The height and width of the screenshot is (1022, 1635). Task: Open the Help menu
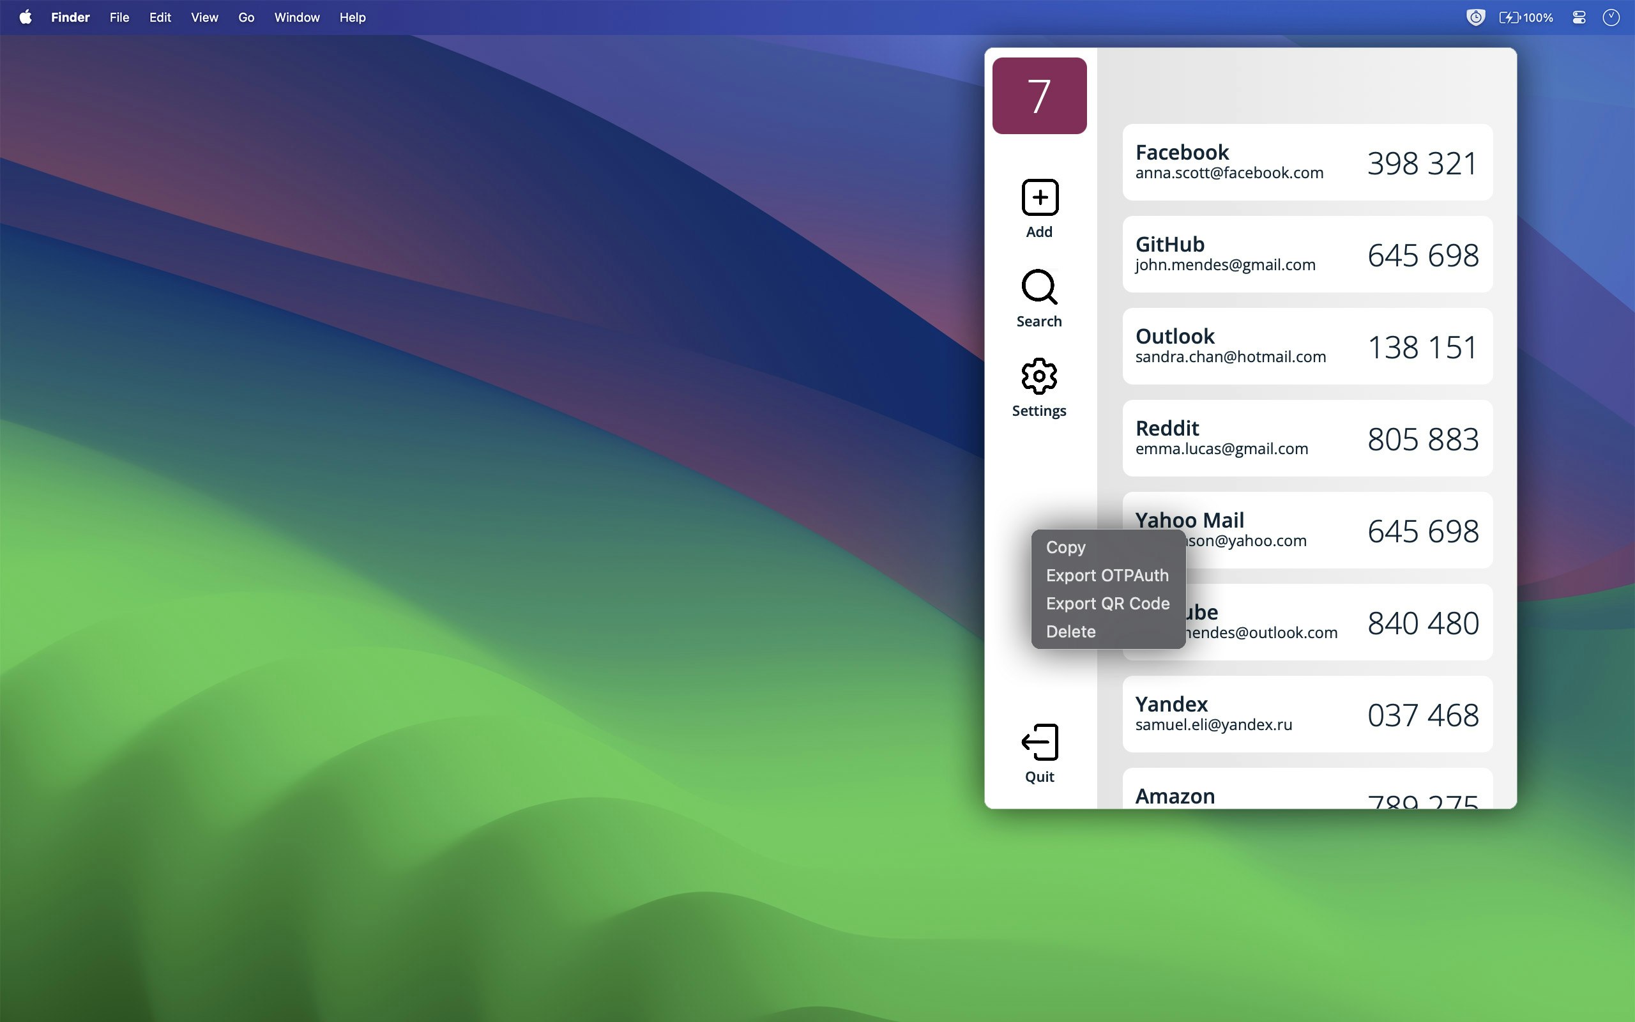click(352, 18)
